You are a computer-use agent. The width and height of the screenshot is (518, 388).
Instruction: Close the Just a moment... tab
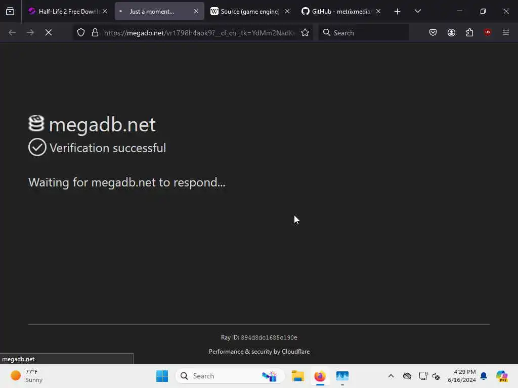tap(196, 11)
